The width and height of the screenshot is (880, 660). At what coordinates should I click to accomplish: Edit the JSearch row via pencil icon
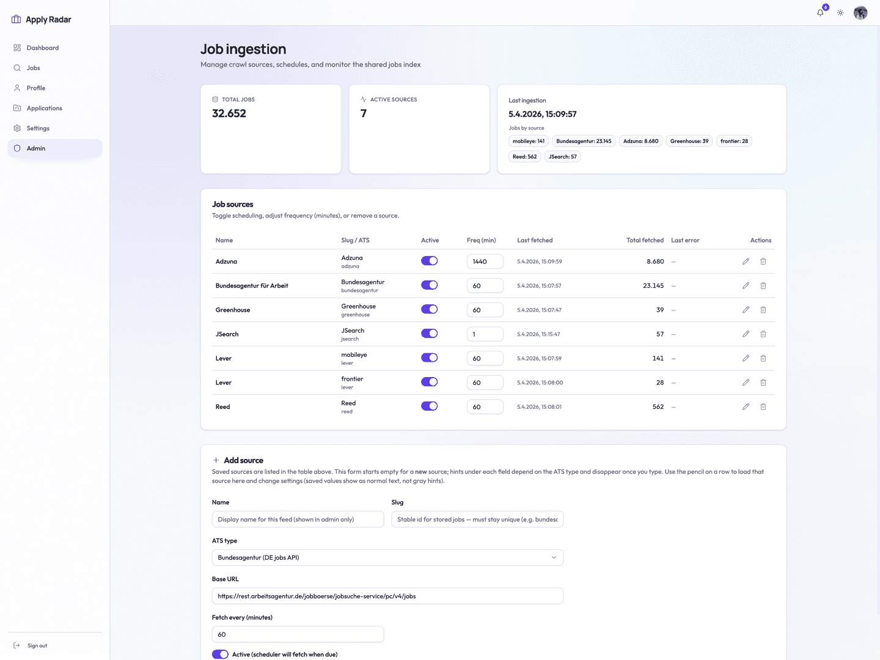746,334
